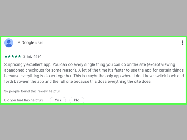Click the review line starting "forth between"
Screen dimensions: 187x140
78,82
